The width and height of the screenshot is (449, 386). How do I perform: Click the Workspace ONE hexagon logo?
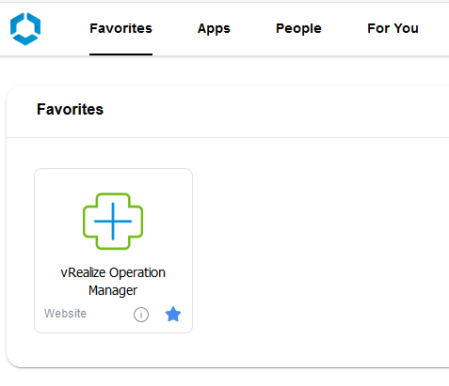25,29
